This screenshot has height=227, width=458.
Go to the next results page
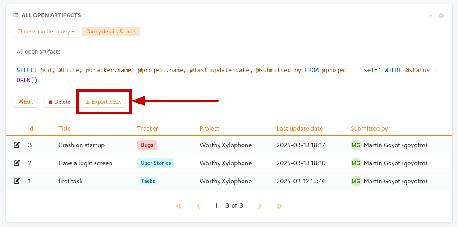click(259, 206)
